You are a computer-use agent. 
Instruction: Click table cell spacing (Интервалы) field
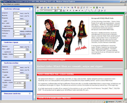point(16,31)
